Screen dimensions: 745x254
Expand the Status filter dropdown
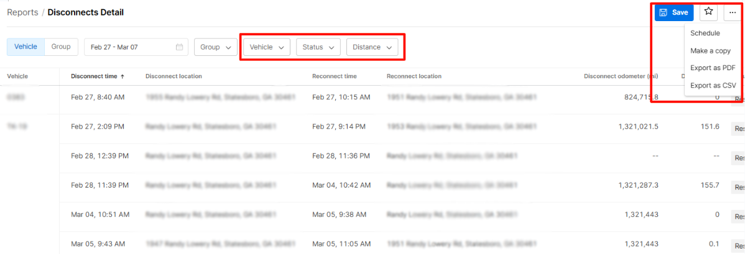tap(318, 47)
